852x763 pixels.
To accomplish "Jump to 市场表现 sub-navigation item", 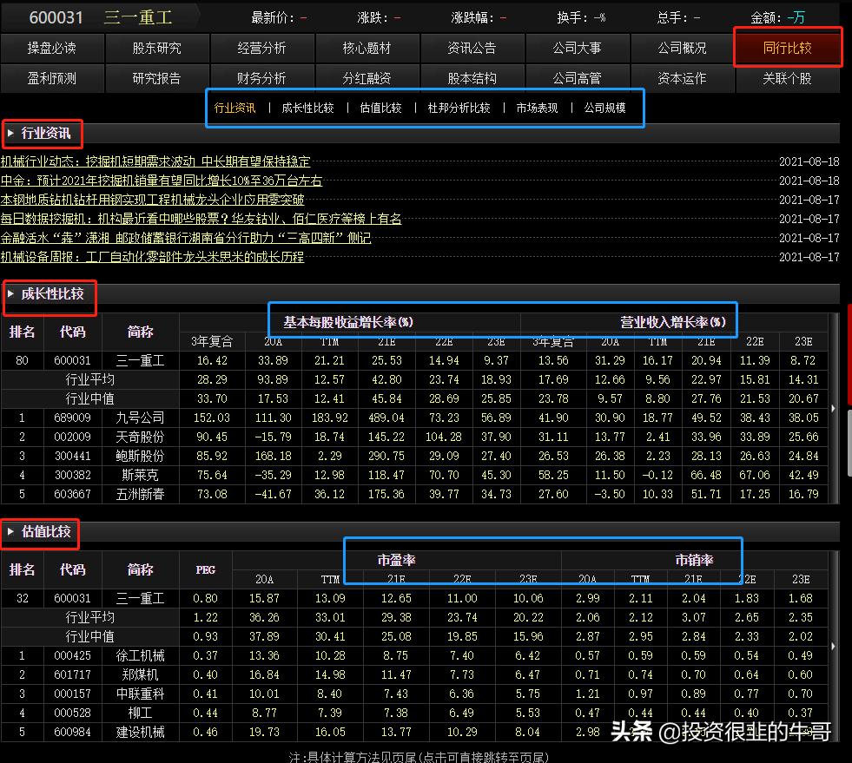I will (537, 109).
